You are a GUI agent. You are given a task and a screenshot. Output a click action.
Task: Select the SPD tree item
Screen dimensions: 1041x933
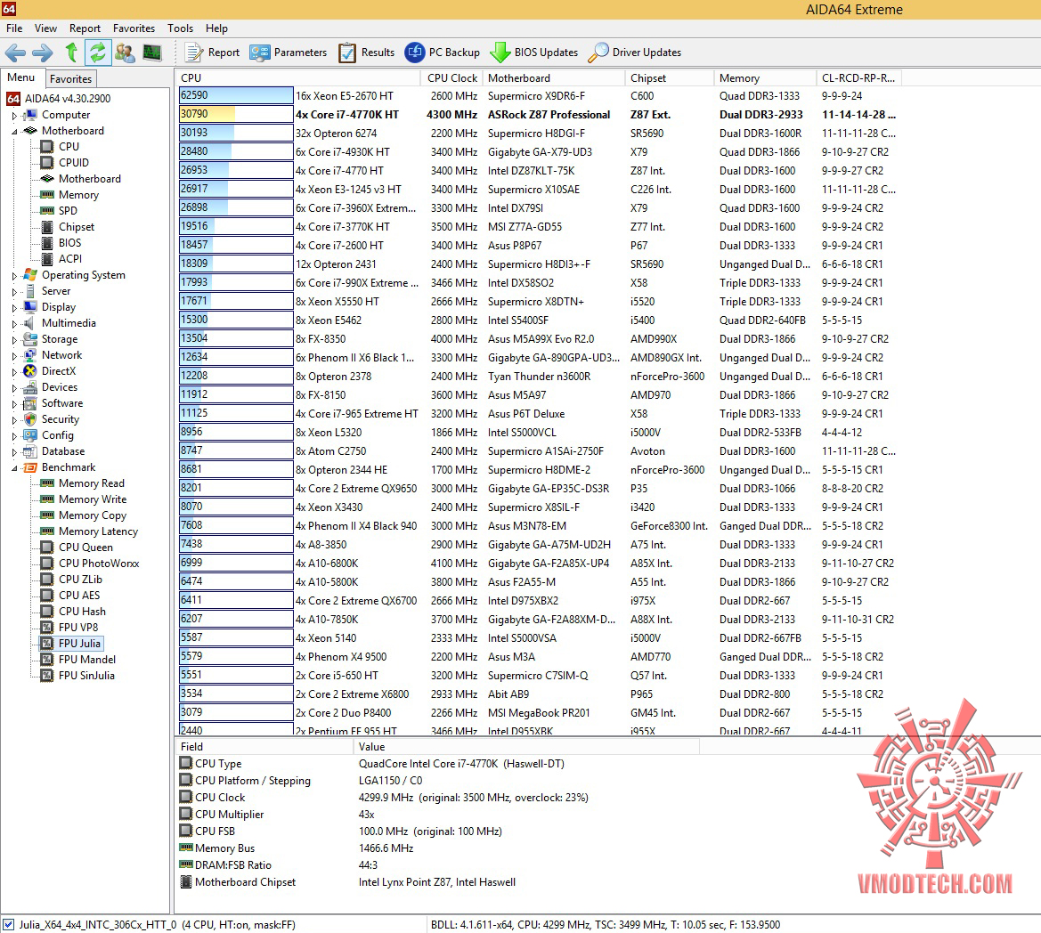pos(68,210)
